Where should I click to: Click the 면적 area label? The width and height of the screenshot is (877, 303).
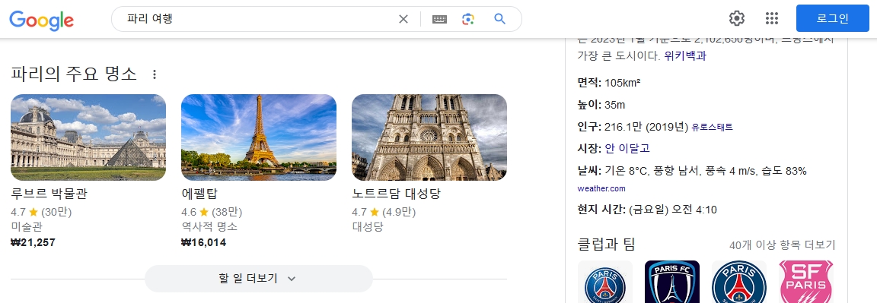[589, 83]
